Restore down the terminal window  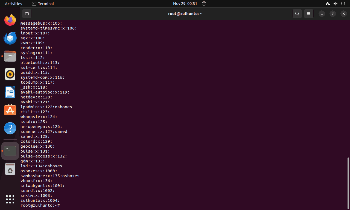click(333, 14)
